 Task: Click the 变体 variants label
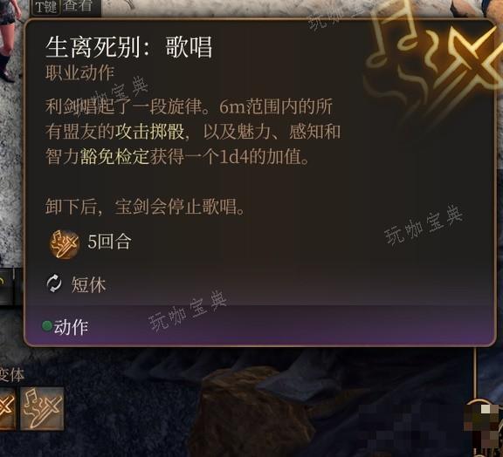[11, 375]
